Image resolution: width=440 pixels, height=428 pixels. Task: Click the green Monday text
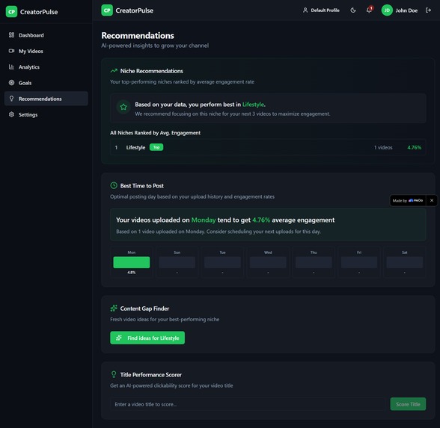(204, 220)
